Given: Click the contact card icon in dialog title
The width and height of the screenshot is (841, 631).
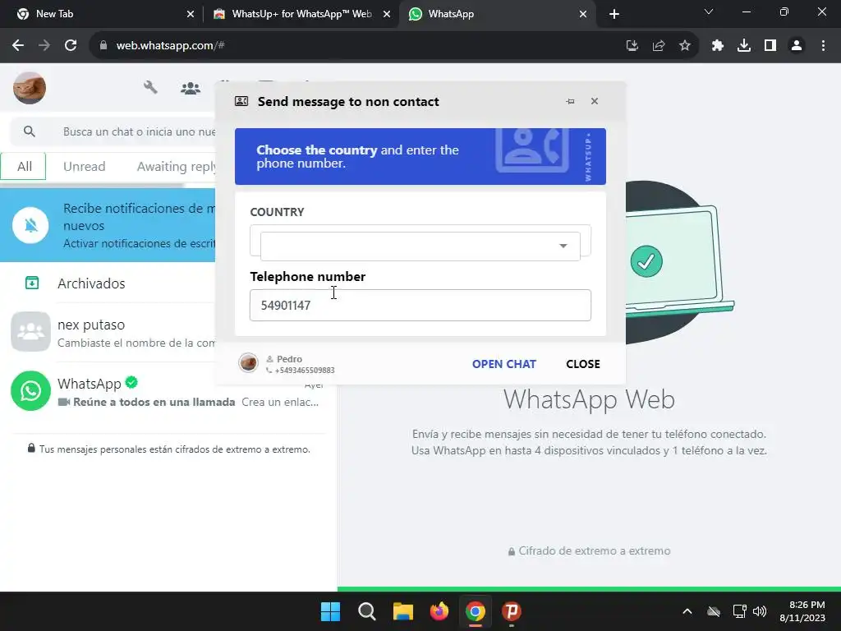Looking at the screenshot, I should coord(241,101).
